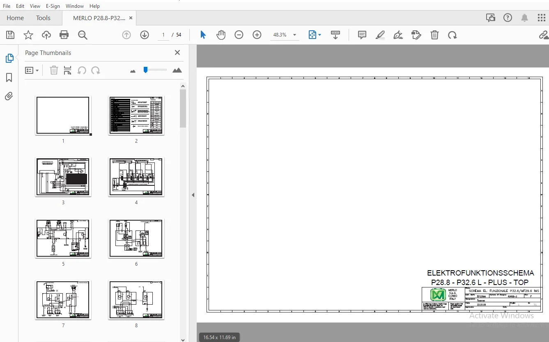This screenshot has width=549, height=342.
Task: Select page 3 thumbnail
Action: pos(62,177)
